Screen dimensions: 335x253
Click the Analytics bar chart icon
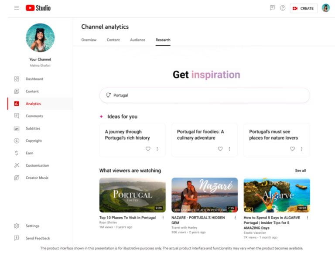[x=17, y=104]
